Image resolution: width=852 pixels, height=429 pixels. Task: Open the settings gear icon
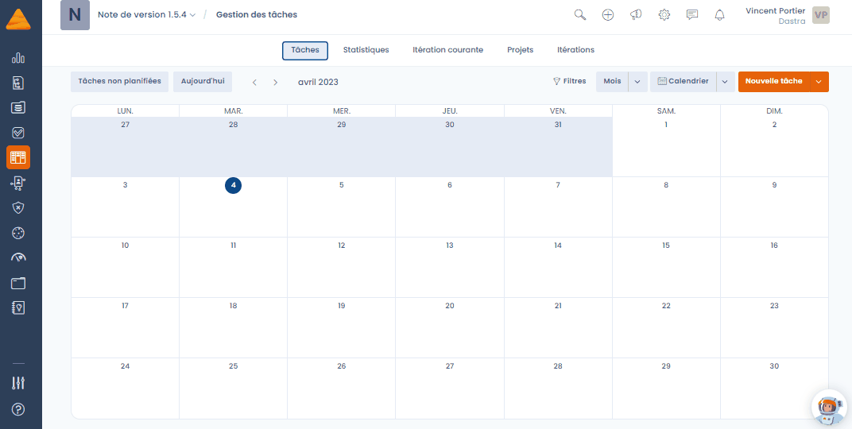664,15
